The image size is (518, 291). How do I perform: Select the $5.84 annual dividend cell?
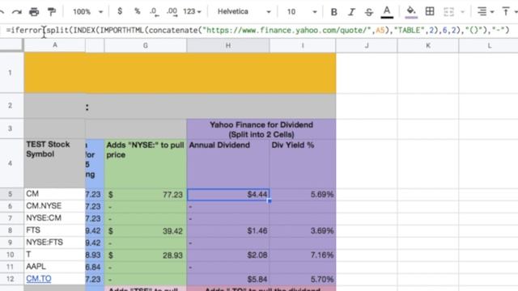point(228,279)
